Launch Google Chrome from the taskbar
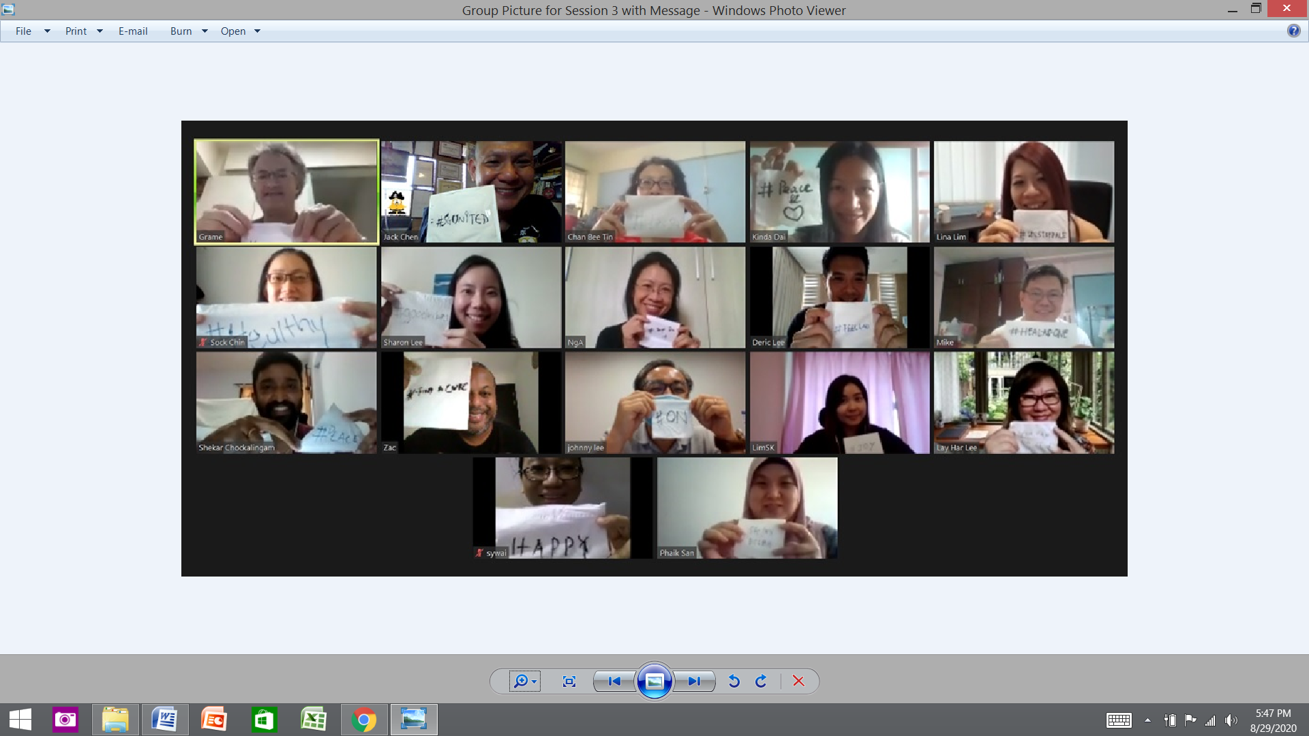 [364, 719]
